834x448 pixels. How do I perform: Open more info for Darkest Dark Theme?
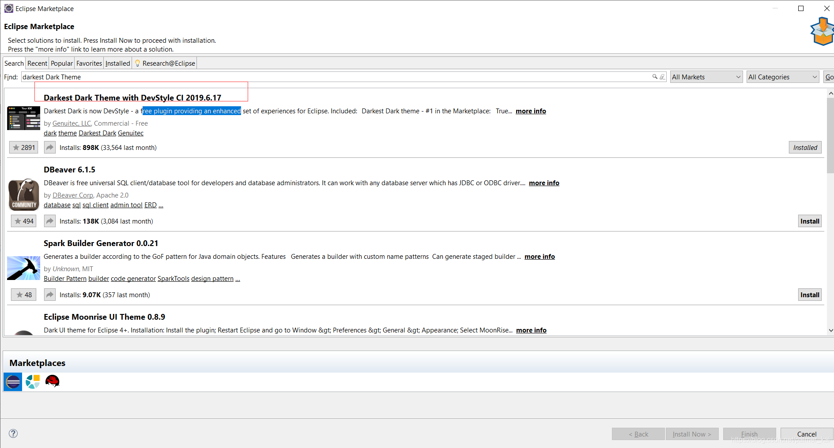click(531, 111)
